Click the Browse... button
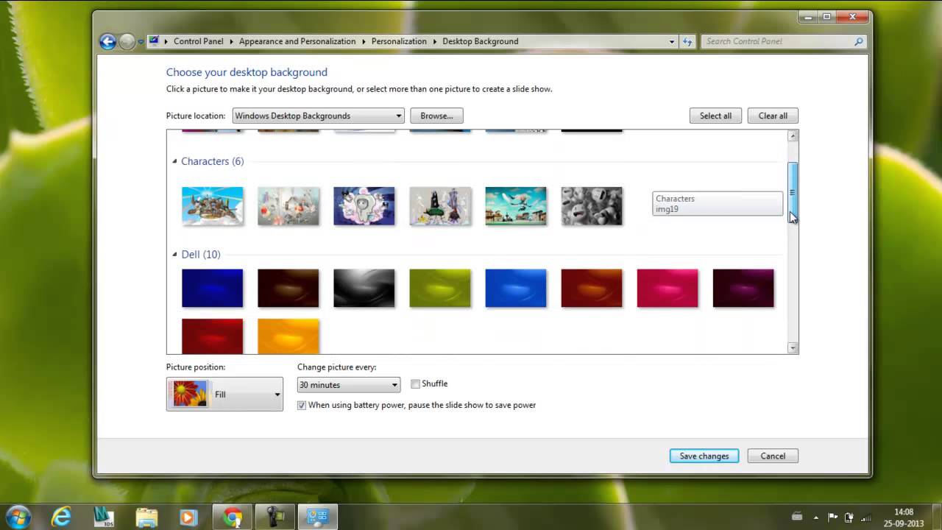Viewport: 942px width, 530px height. (x=436, y=116)
